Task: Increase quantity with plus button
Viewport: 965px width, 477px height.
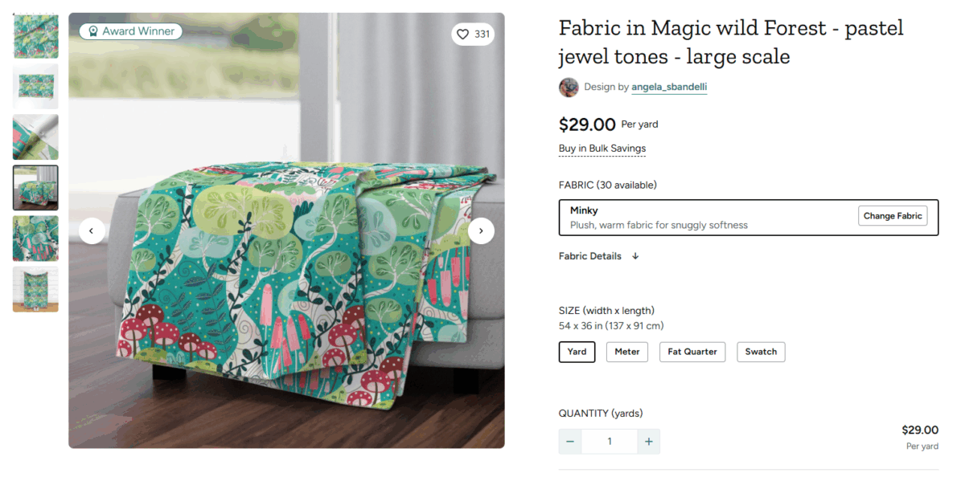Action: click(648, 441)
